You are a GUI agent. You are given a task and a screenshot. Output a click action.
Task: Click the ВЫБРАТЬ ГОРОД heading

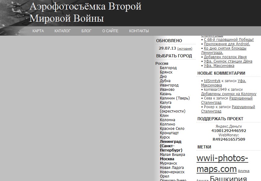point(174,56)
